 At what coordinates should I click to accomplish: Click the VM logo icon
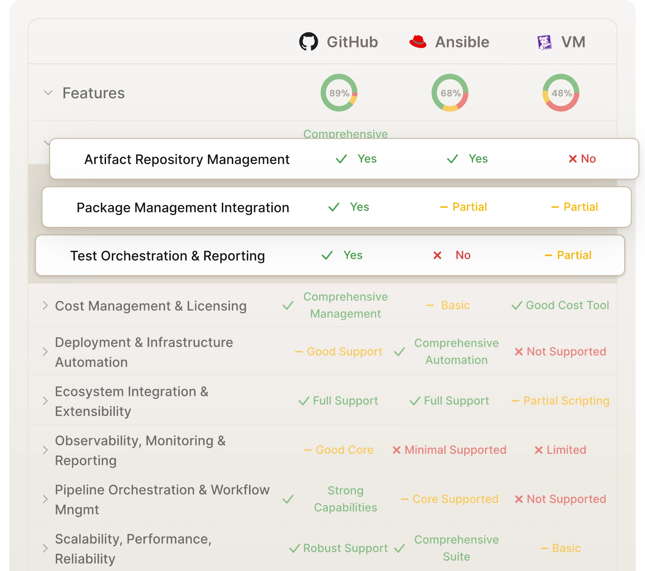pyautogui.click(x=544, y=42)
